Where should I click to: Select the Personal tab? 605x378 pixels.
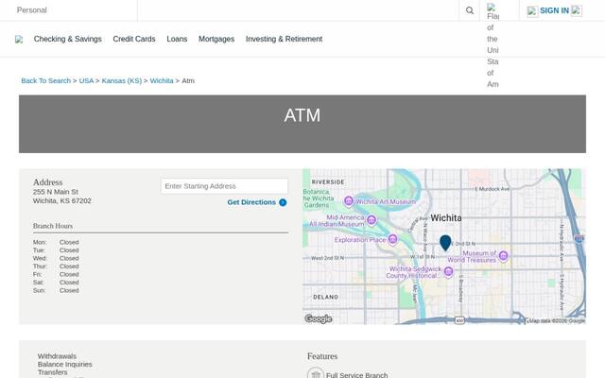coord(31,10)
